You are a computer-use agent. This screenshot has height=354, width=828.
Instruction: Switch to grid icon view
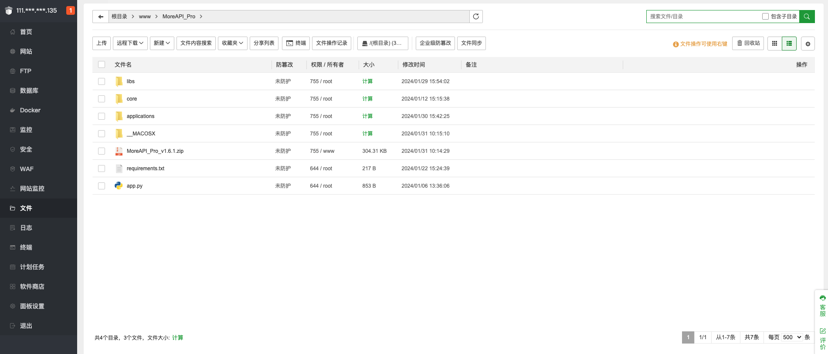(x=774, y=44)
